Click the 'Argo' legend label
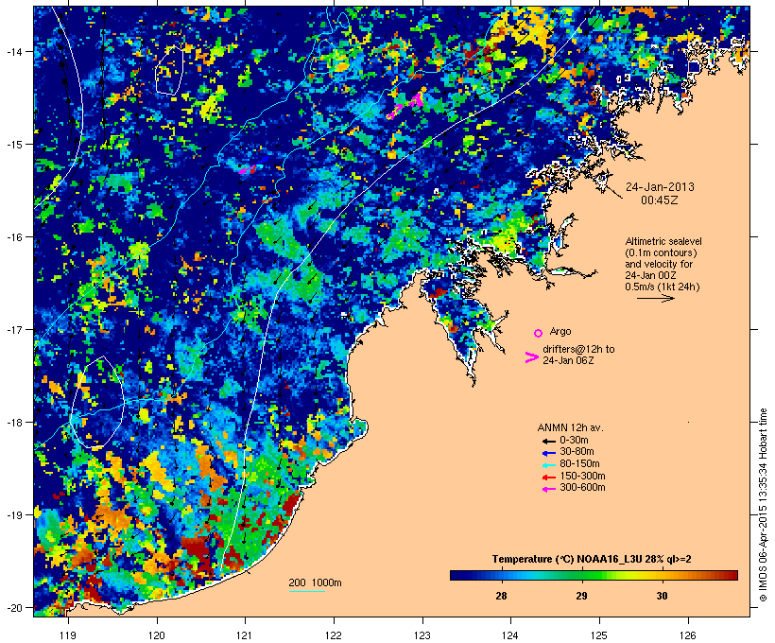 point(560,331)
